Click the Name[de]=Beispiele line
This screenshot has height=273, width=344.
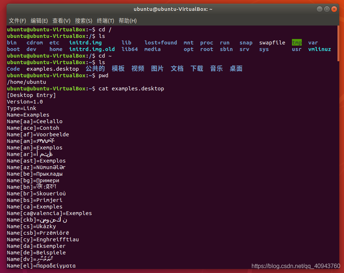(36, 253)
